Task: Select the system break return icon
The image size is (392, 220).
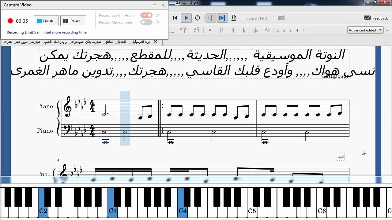Action: point(341,157)
